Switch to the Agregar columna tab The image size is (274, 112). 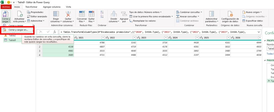point(52,7)
